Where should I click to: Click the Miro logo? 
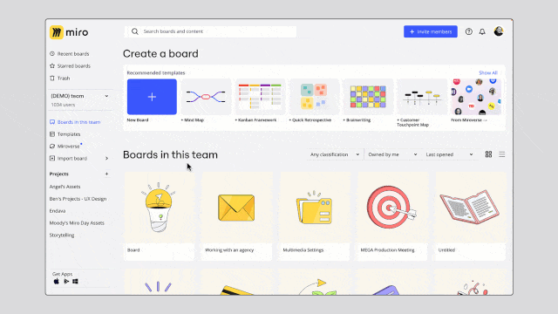coord(69,32)
